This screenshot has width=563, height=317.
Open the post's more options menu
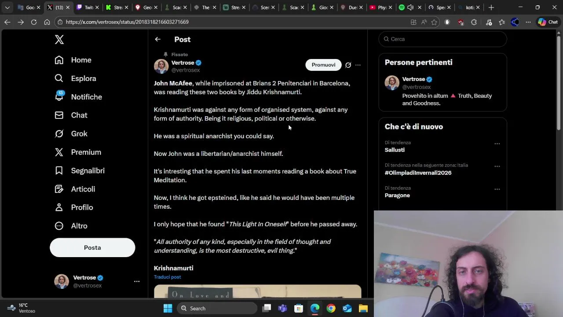tap(358, 65)
